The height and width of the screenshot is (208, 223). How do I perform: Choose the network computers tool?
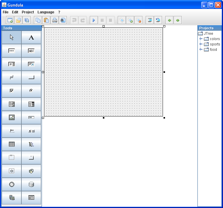click(x=12, y=198)
